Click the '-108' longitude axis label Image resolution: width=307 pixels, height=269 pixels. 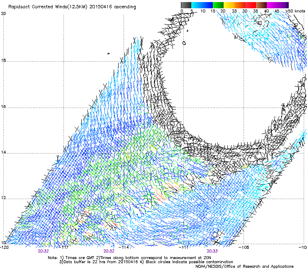pos(244,247)
